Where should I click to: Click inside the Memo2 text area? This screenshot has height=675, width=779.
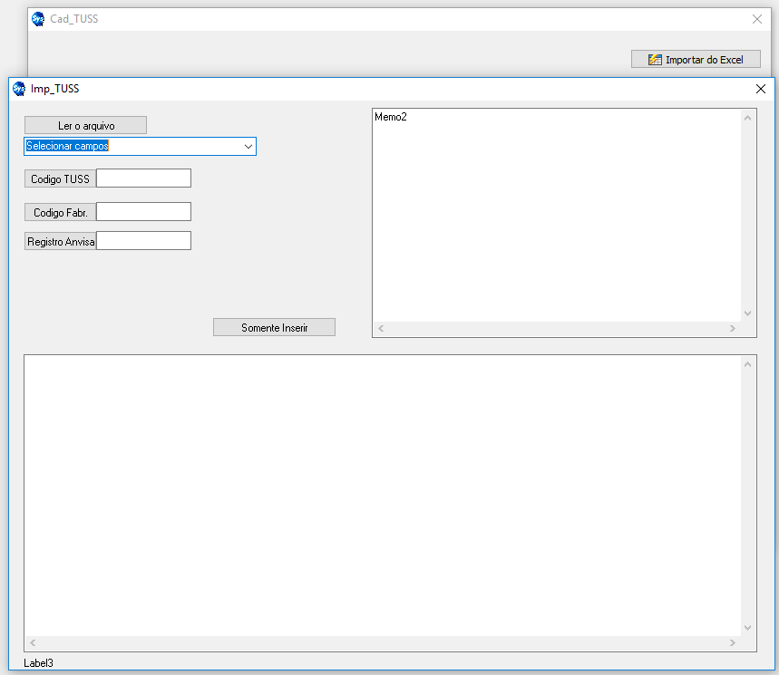pyautogui.click(x=555, y=217)
